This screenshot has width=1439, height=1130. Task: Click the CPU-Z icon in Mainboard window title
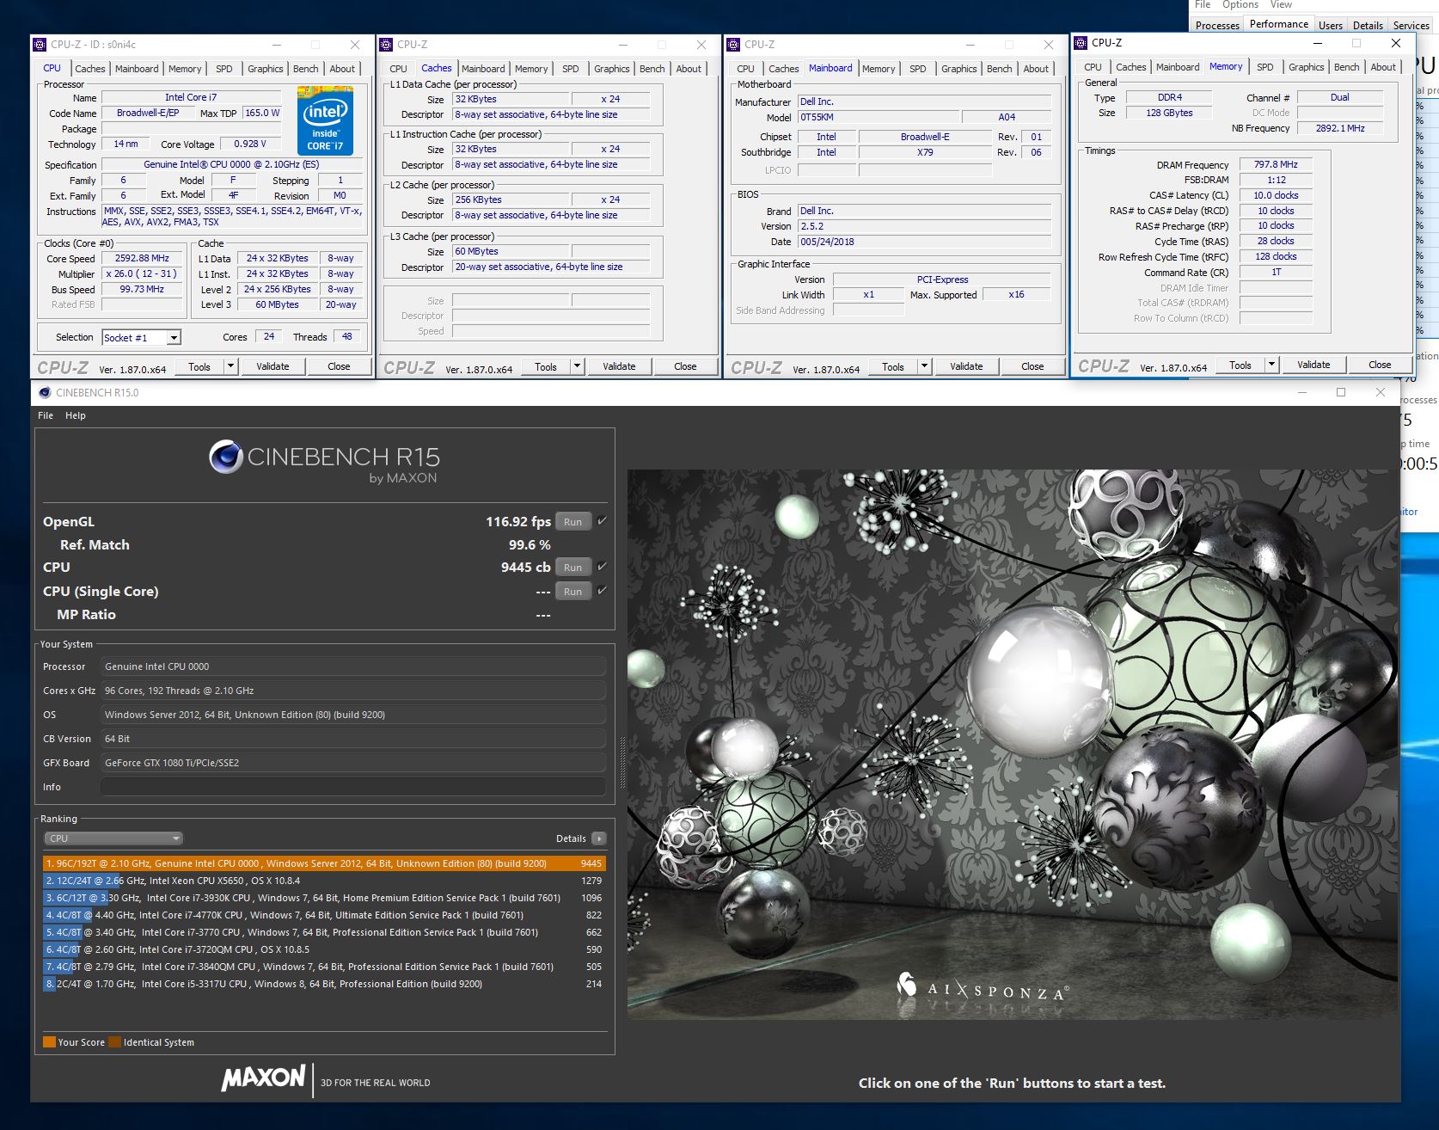[x=733, y=44]
